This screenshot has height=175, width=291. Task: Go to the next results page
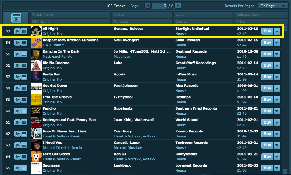pyautogui.click(x=178, y=6)
